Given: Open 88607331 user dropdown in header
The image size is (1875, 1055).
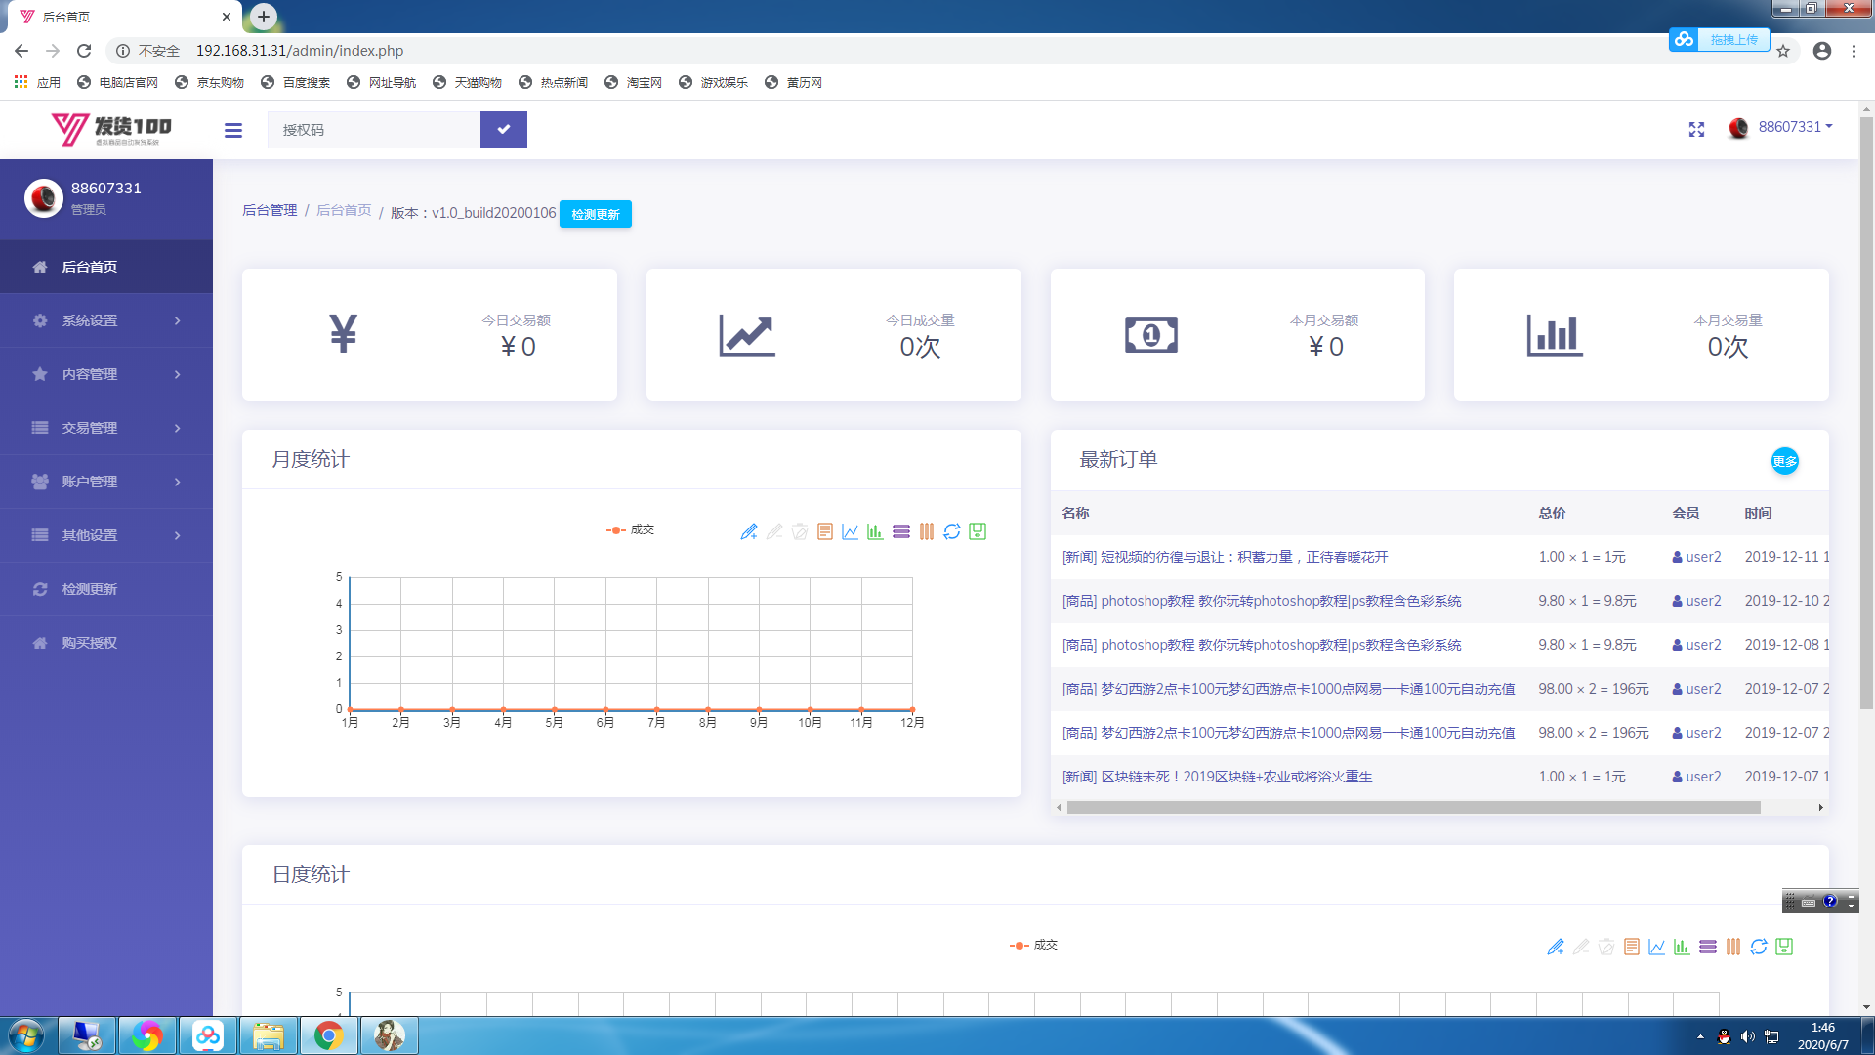Looking at the screenshot, I should point(1781,127).
